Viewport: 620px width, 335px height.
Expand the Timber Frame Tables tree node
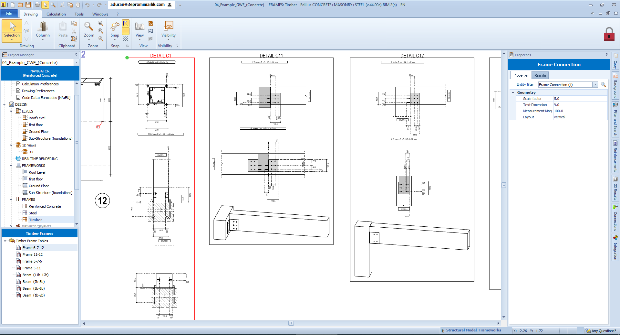5,241
